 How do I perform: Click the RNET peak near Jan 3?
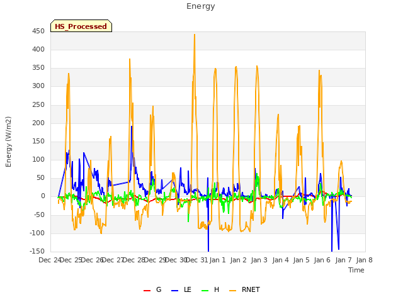(x=257, y=66)
